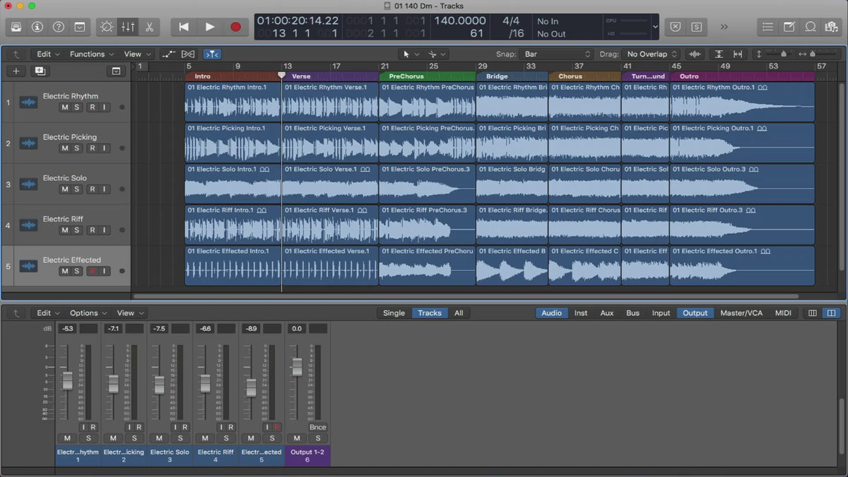The image size is (848, 477).
Task: Add a new track with plus button
Action: point(16,71)
